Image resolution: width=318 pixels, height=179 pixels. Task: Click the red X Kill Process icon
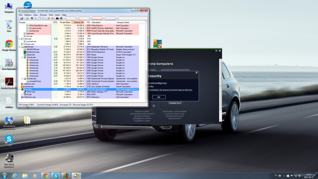pos(52,18)
